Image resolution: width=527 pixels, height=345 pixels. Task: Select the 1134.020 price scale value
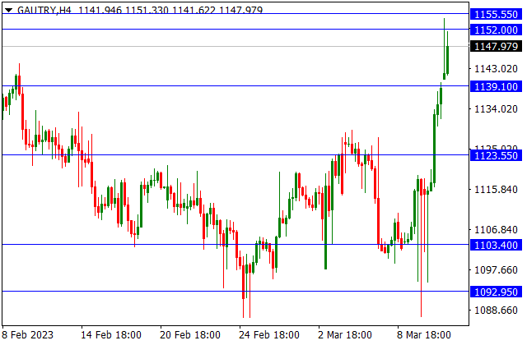pos(496,109)
